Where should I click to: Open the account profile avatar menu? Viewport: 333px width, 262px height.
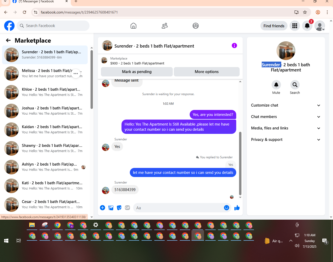click(x=320, y=26)
